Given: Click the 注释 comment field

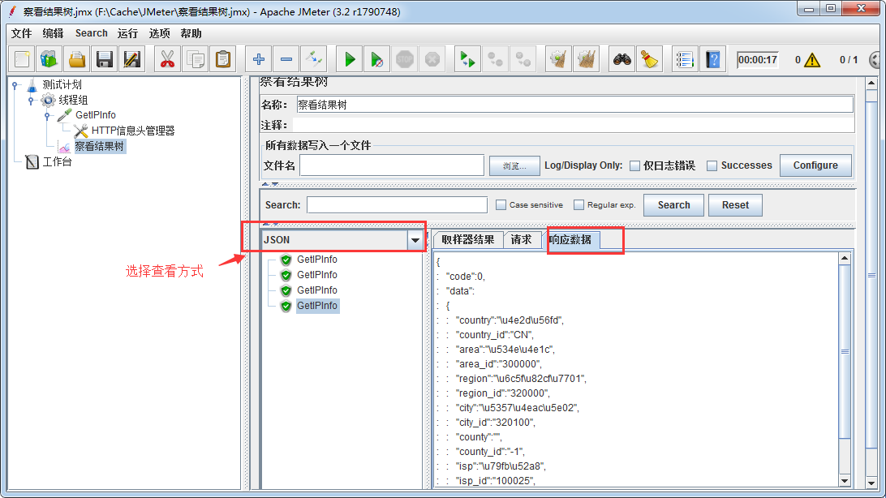Looking at the screenshot, I should 572,125.
